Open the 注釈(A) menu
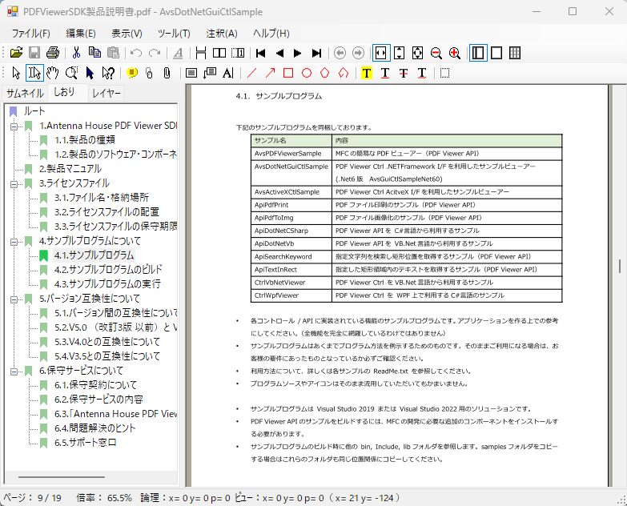 coord(222,33)
